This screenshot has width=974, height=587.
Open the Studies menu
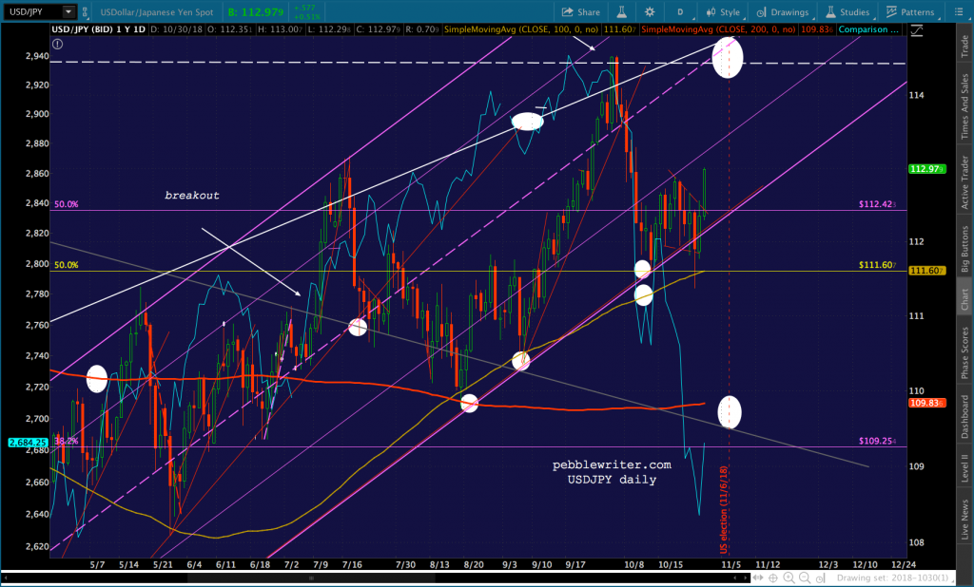(x=847, y=11)
